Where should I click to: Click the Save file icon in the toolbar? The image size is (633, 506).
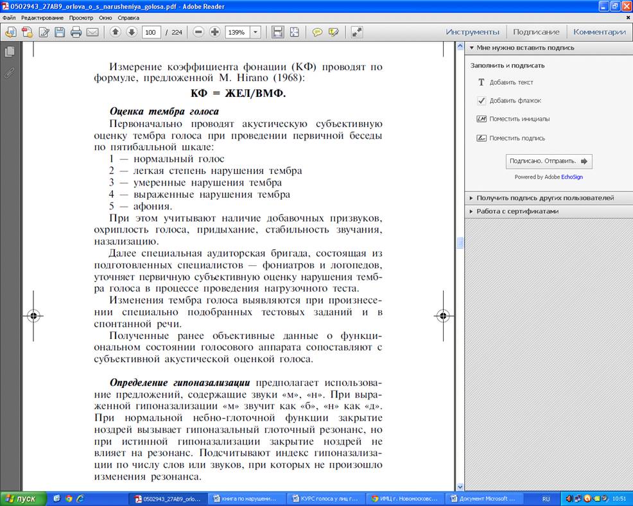click(60, 32)
